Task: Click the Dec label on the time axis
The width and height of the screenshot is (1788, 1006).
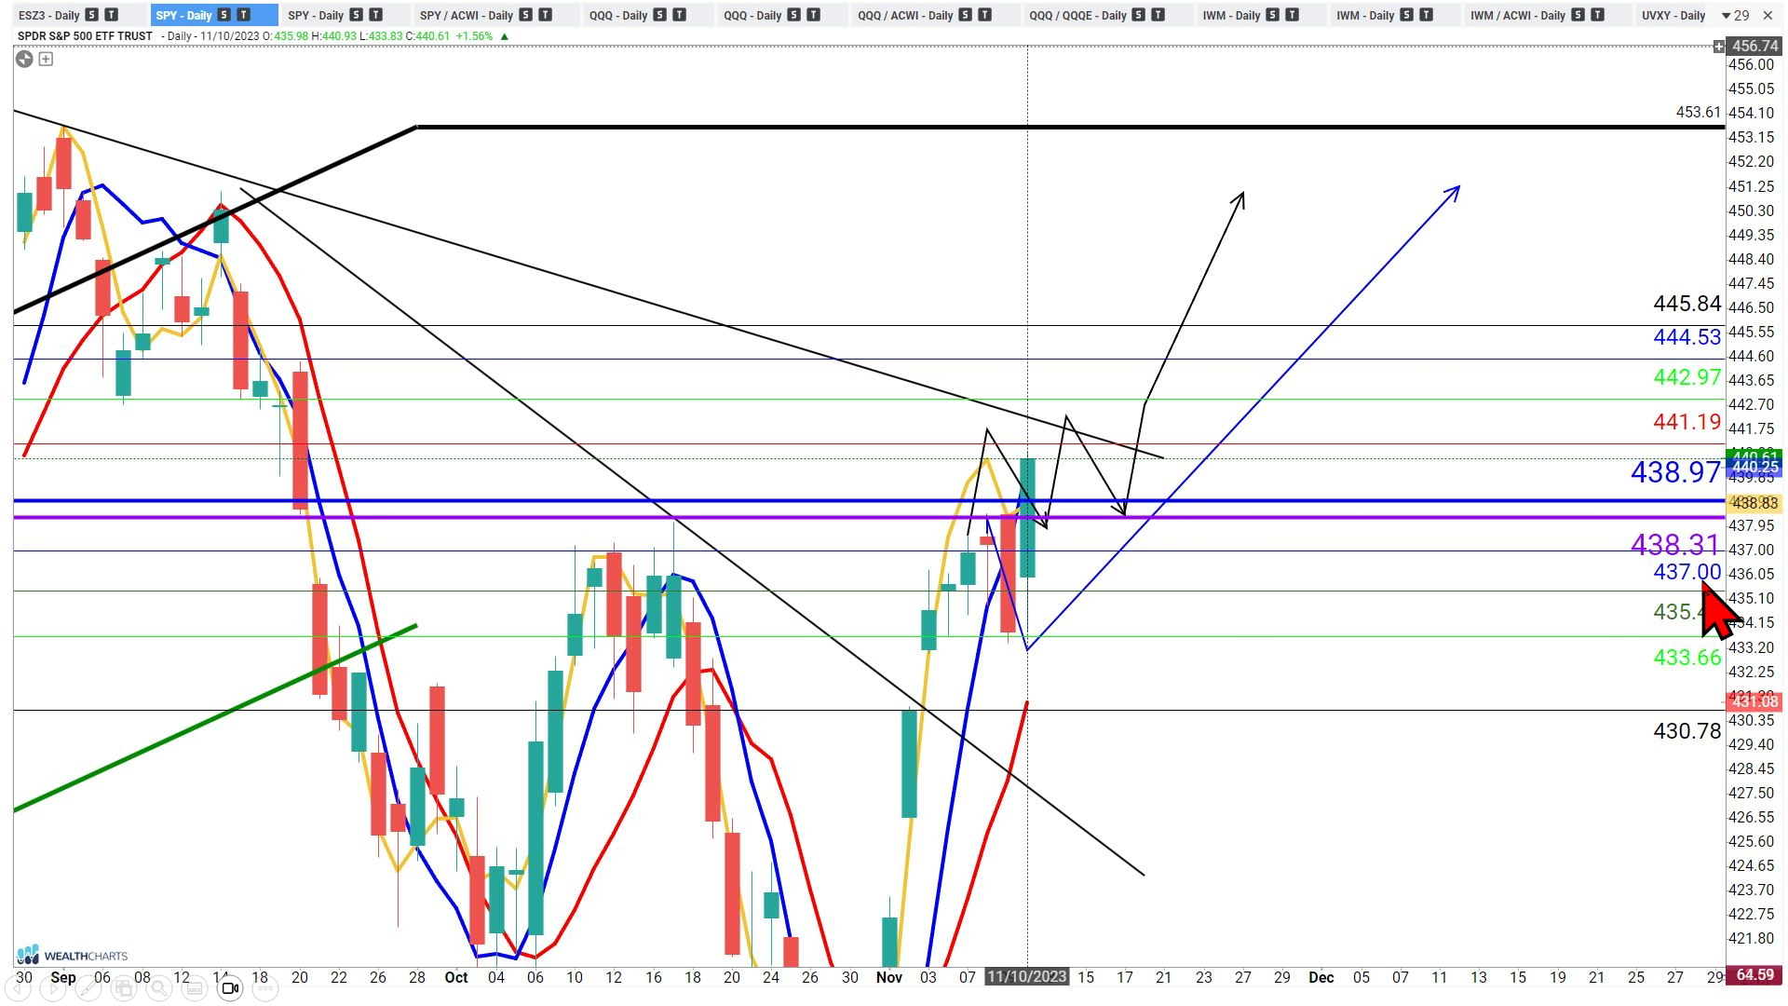Action: 1321,977
